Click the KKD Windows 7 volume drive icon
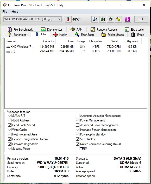The height and width of the screenshot is (184, 151). point(8,47)
